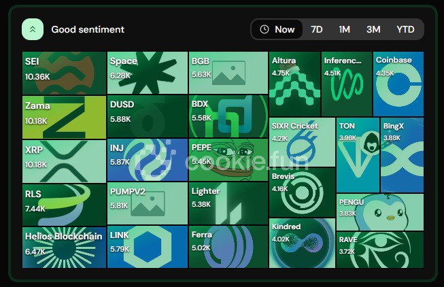Viewport: 444px width, 287px height.
Task: Open the RAVE tile
Action: tap(380, 250)
